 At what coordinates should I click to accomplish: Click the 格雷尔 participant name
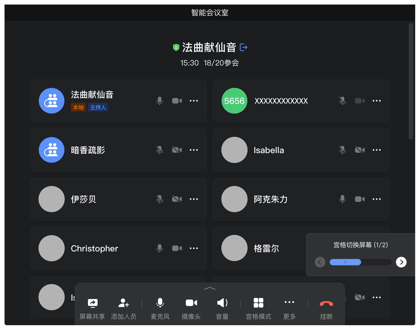click(x=267, y=249)
